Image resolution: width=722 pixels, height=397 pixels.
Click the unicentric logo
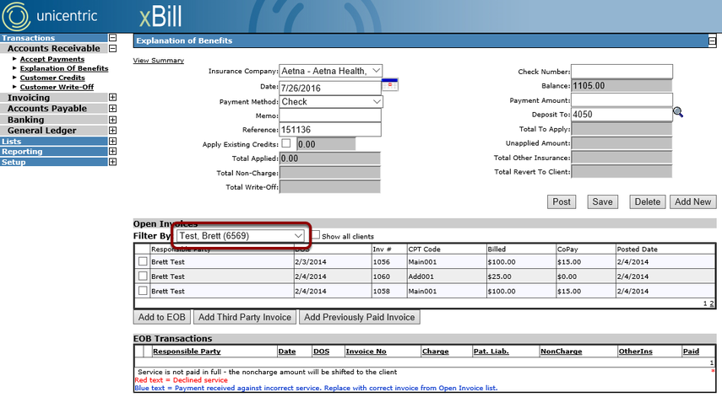pyautogui.click(x=49, y=16)
